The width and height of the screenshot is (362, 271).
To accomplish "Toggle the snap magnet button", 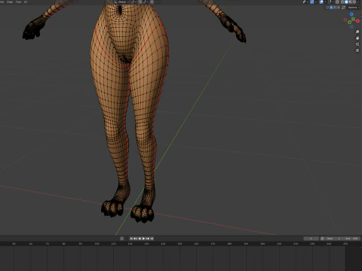I will [x=140, y=2].
